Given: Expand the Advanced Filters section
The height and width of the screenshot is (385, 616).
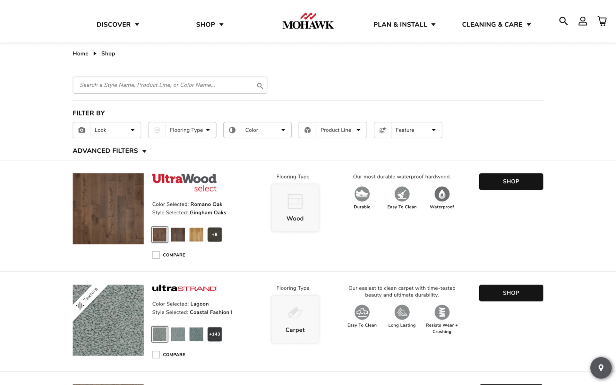Looking at the screenshot, I should (109, 151).
